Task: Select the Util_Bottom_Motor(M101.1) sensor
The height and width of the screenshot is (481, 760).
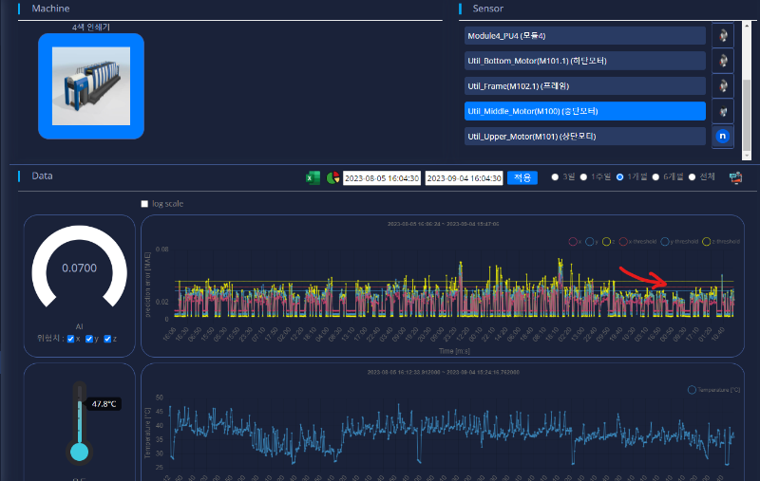Action: 585,61
